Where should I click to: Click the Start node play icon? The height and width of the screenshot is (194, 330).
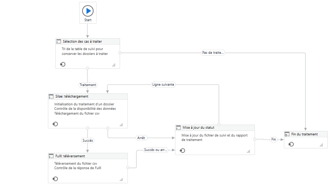[x=88, y=10]
